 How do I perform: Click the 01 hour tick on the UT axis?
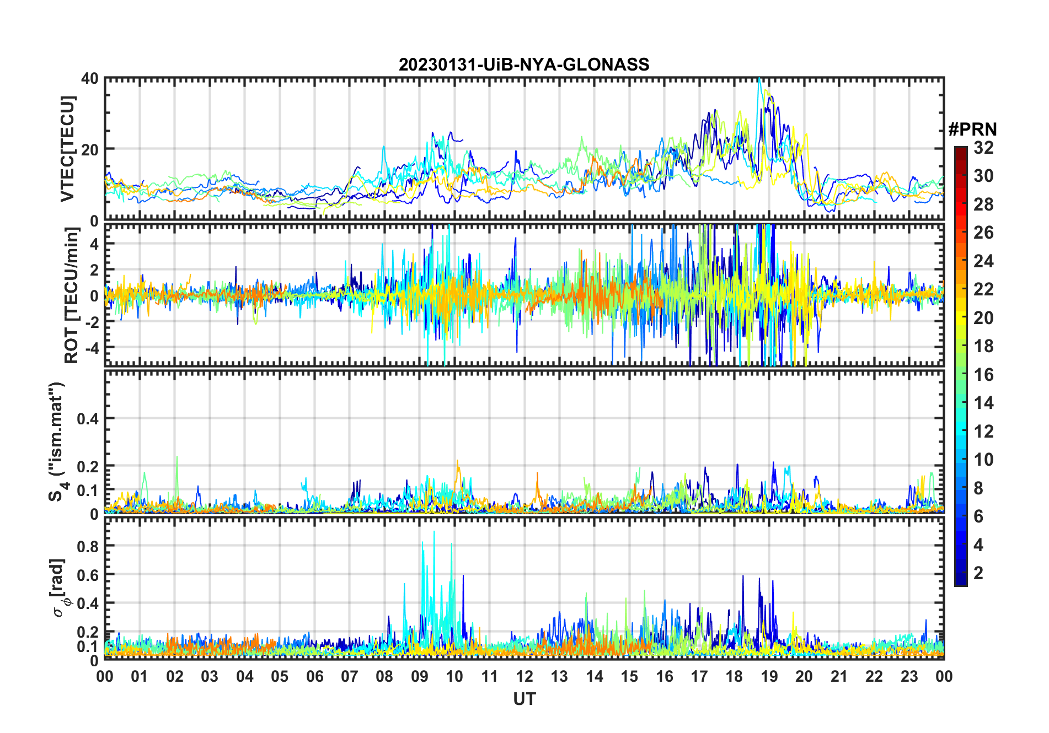[140, 676]
